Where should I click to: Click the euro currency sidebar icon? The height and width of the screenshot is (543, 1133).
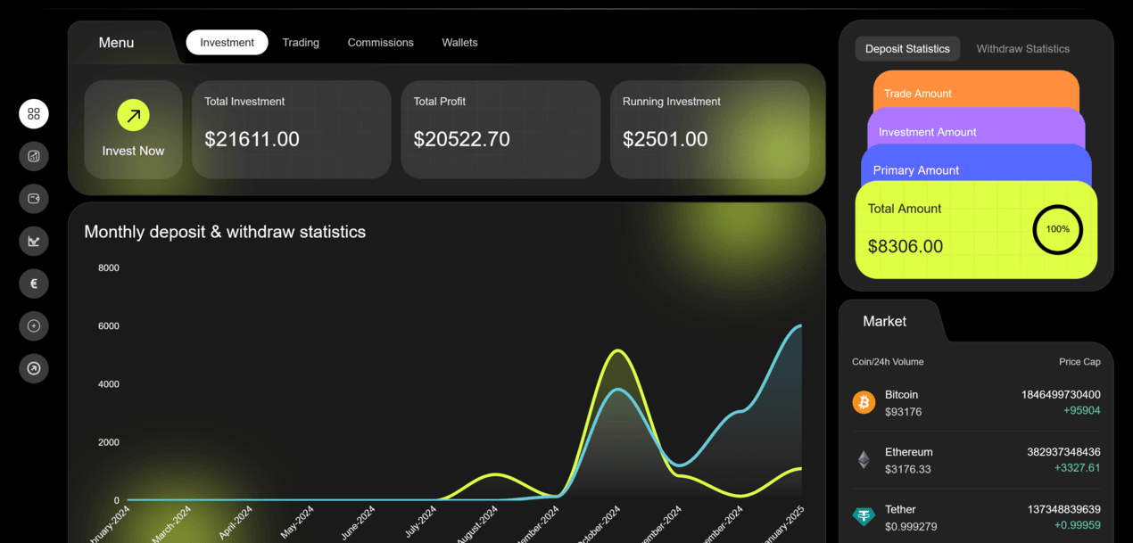click(34, 284)
